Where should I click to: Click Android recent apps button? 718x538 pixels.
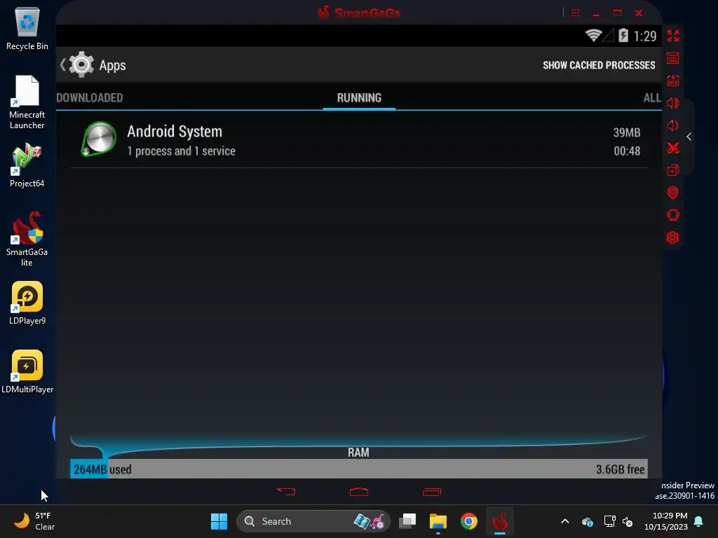[431, 492]
